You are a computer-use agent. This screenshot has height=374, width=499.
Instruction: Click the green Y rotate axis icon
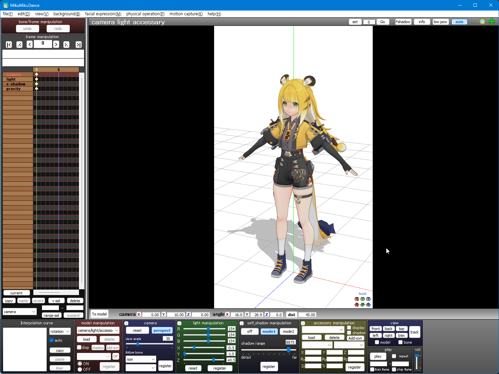coord(363,299)
